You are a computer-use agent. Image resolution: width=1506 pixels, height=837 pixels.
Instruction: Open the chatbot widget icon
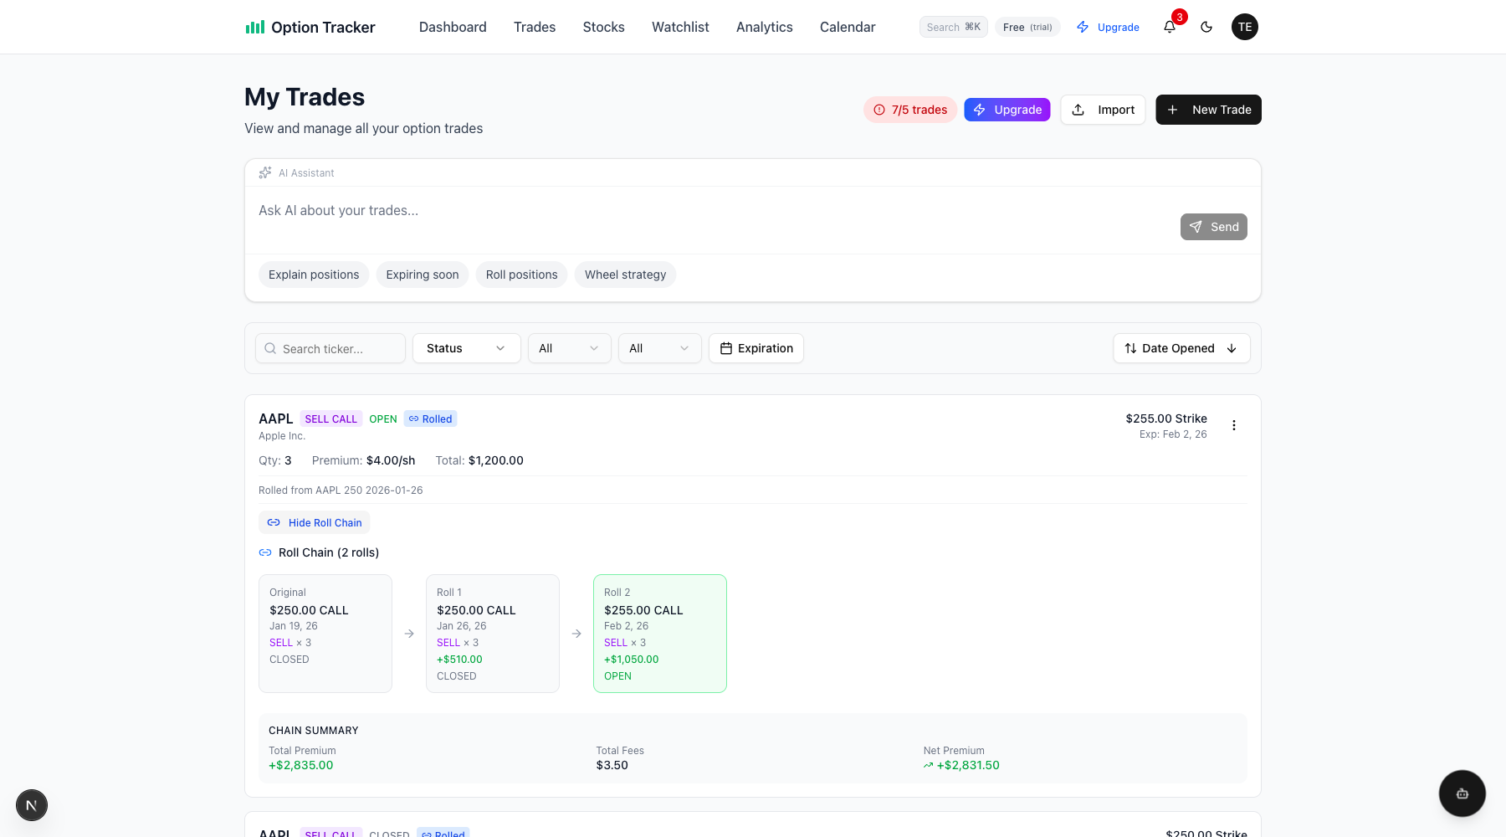tap(1462, 793)
